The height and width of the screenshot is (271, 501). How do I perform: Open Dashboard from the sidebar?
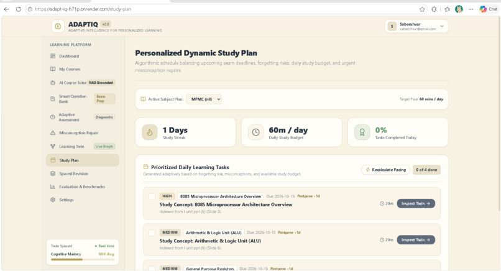coord(83,56)
